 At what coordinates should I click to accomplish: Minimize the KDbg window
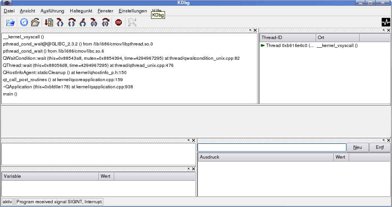click(360, 3)
